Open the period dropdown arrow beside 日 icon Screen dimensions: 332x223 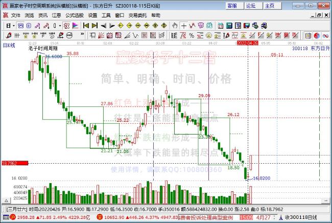pos(14,26)
